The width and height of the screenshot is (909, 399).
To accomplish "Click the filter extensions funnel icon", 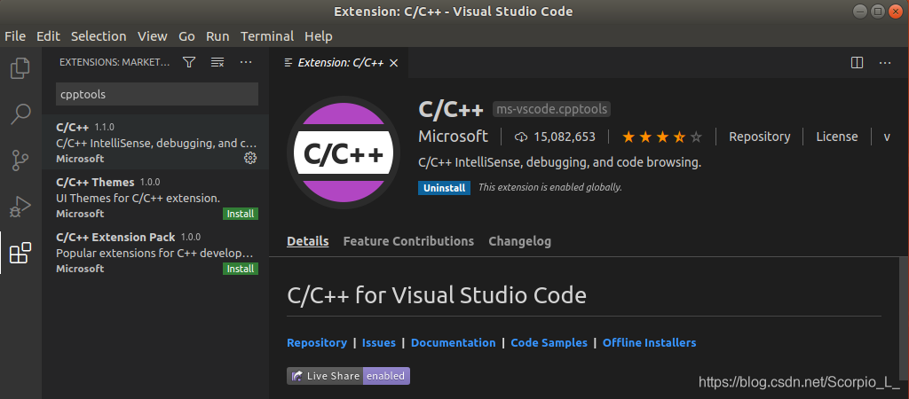I will (x=189, y=62).
